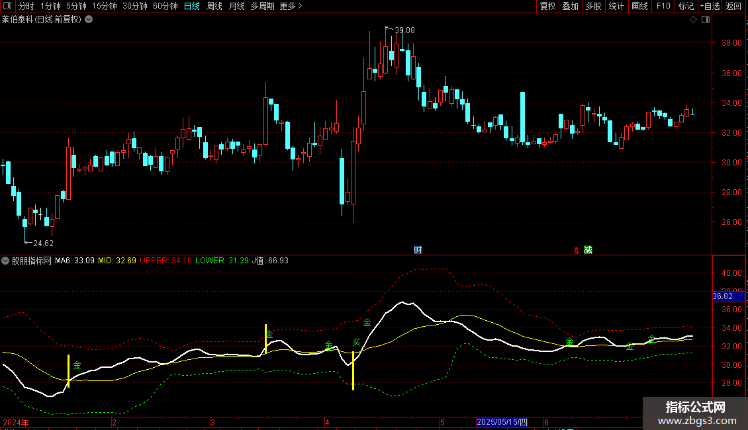The width and height of the screenshot is (748, 430).
Task: Click the J值: 66.93 indicator value
Action: point(270,261)
